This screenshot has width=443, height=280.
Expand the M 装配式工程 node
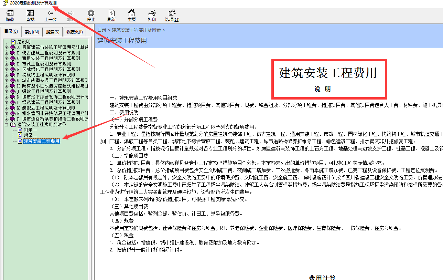pos(6,108)
